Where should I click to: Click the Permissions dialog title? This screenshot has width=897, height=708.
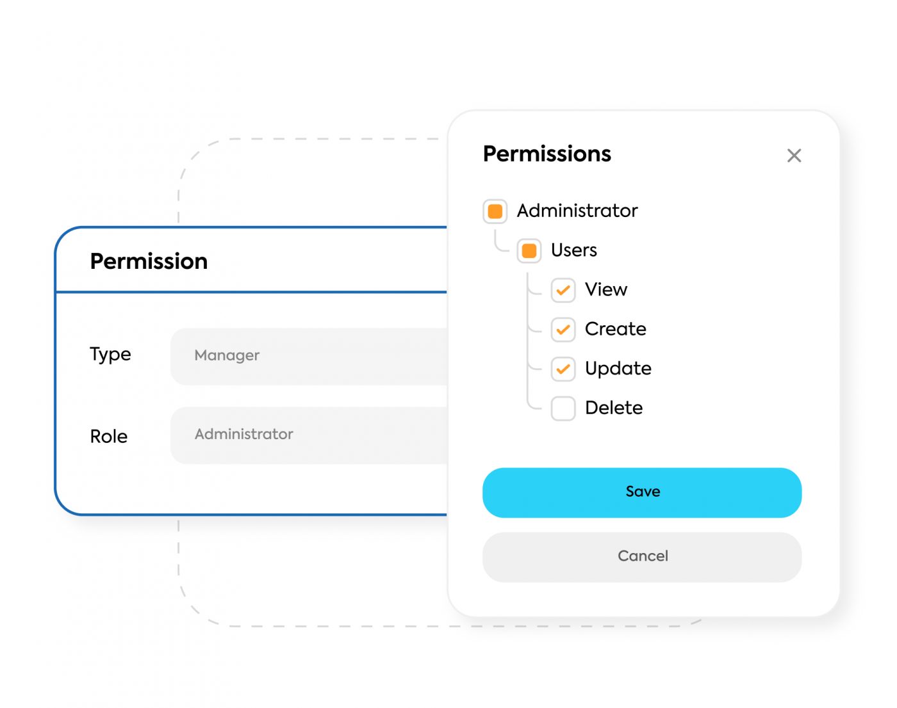[547, 154]
